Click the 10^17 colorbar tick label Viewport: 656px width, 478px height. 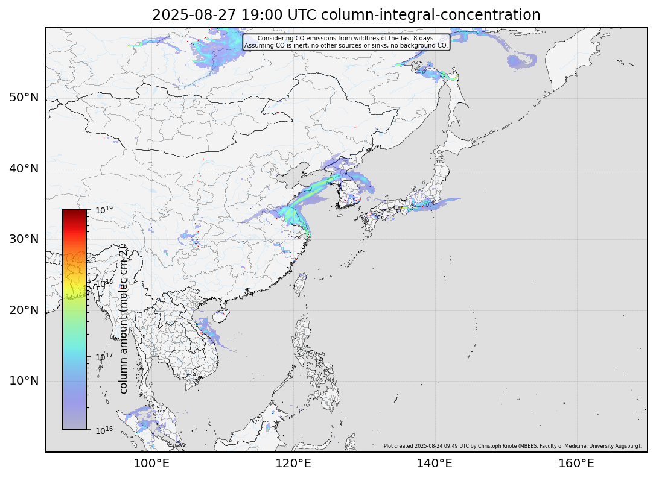[x=104, y=356]
